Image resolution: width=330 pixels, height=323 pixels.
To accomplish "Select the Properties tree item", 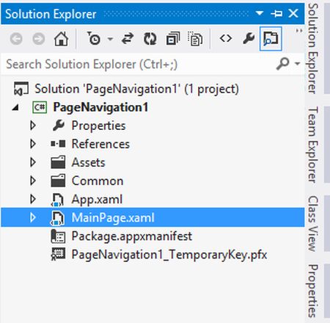I will click(x=98, y=126).
